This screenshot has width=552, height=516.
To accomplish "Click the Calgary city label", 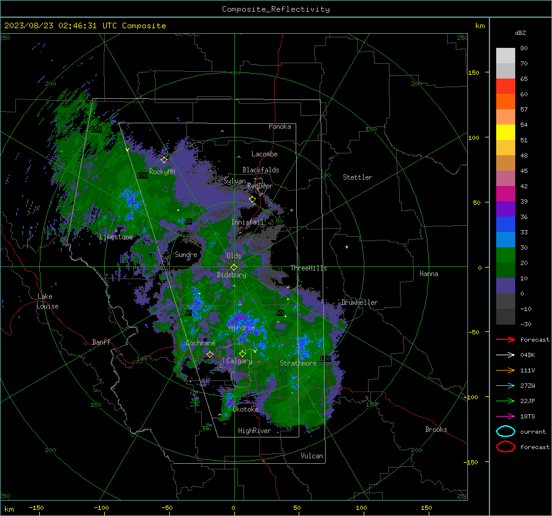I will click(x=239, y=361).
